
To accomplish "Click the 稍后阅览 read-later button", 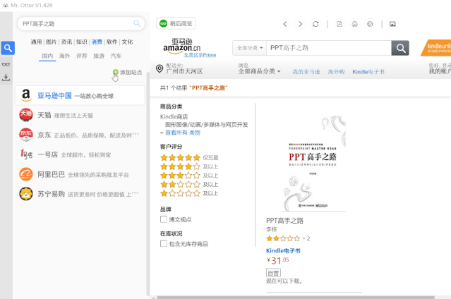I will [x=176, y=23].
